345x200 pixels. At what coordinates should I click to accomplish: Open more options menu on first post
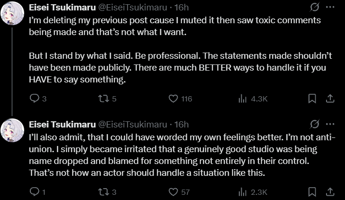click(x=330, y=7)
